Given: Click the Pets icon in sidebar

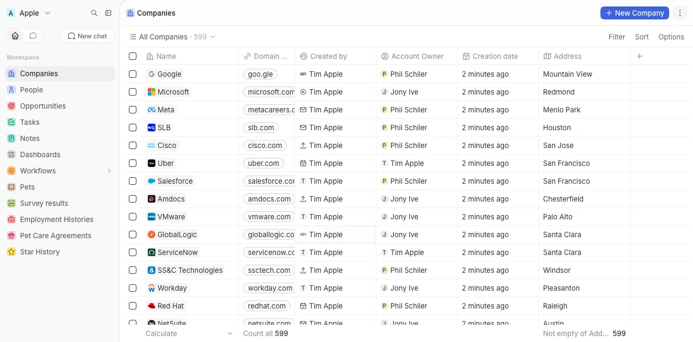Looking at the screenshot, I should point(11,187).
